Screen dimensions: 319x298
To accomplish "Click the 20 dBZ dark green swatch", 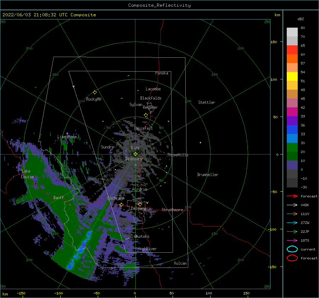I will [x=292, y=156].
